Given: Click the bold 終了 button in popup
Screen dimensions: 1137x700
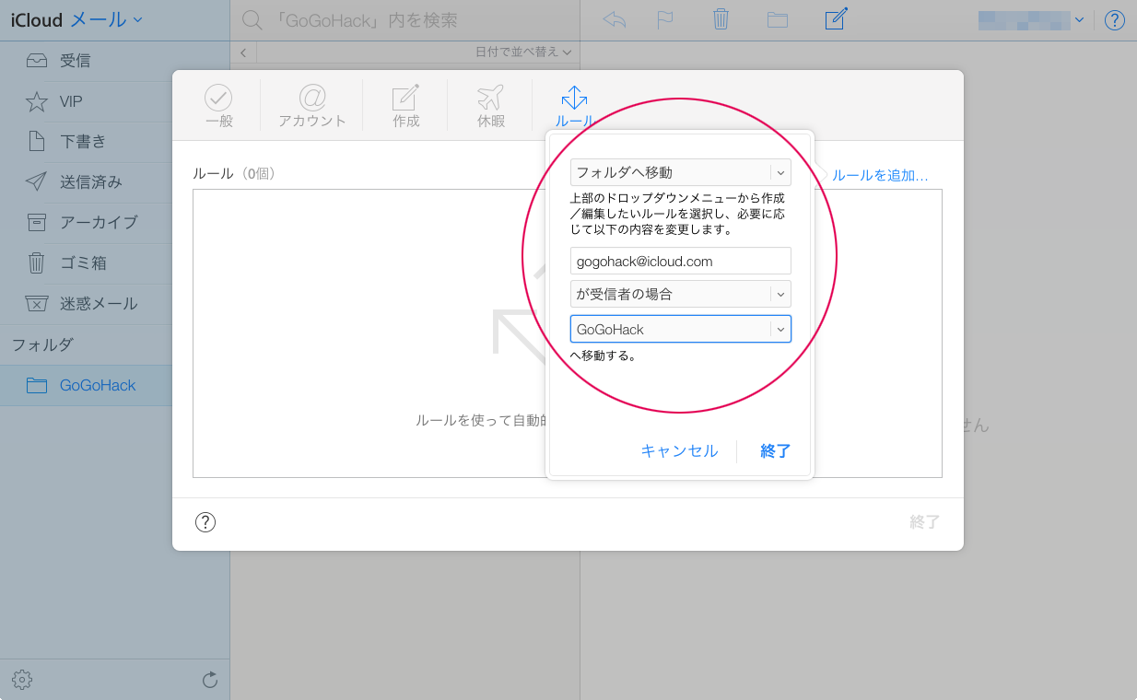Looking at the screenshot, I should (x=776, y=450).
